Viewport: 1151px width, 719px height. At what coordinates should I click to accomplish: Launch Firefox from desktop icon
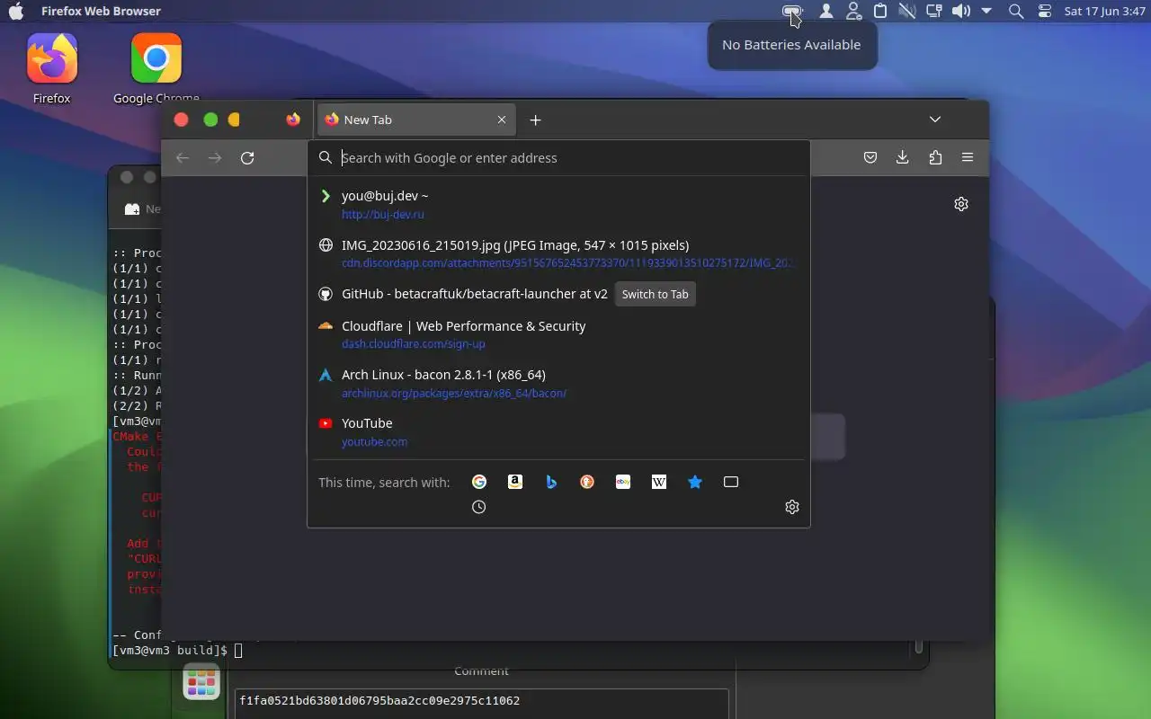[x=52, y=68]
